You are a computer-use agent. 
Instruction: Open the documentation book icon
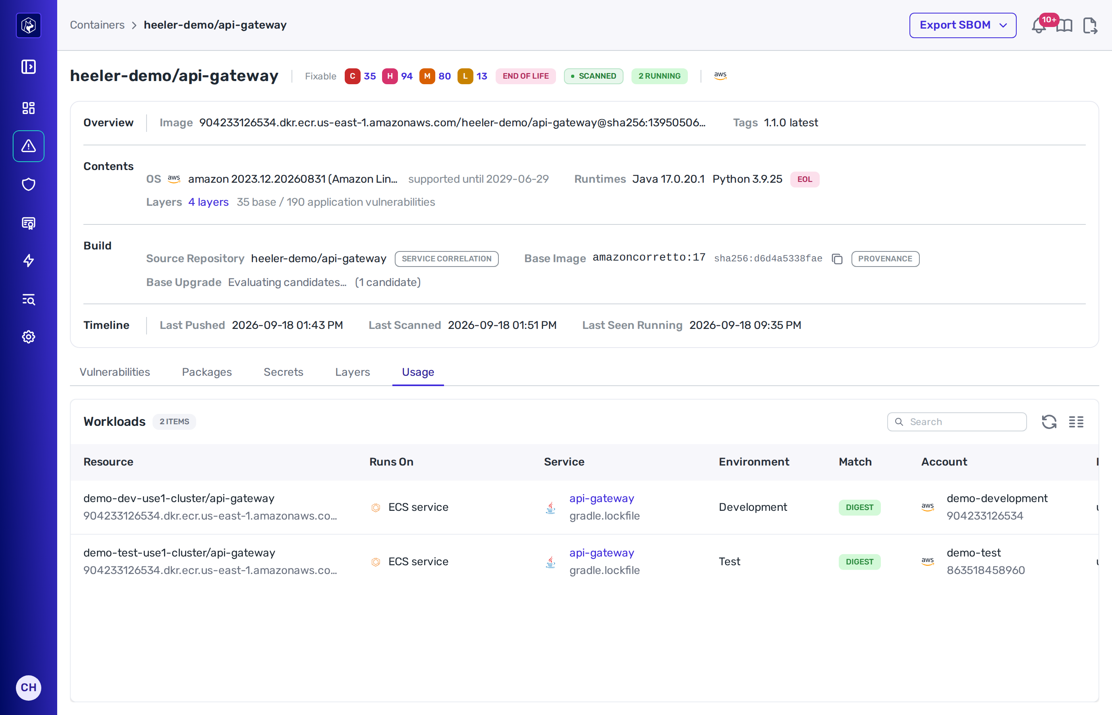click(1064, 25)
